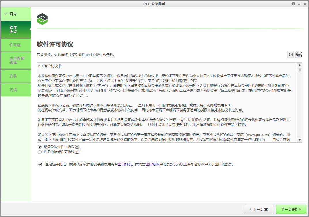The image size is (309, 217).
Task: Select the 安装 sidebar step
Action: pos(16,76)
